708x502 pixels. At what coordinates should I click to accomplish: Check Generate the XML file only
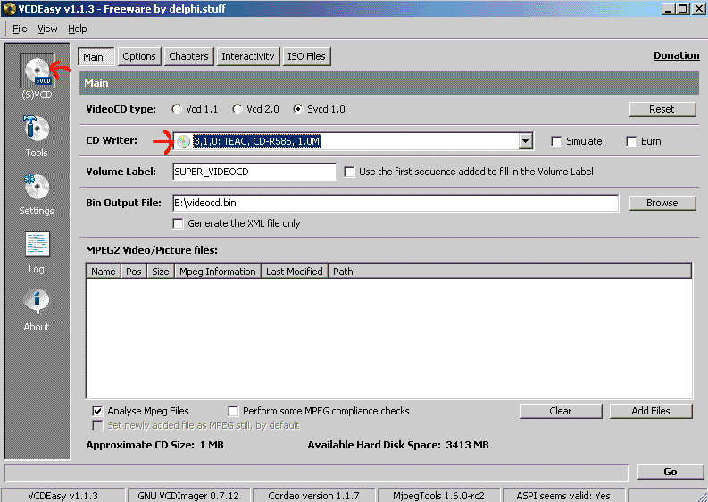click(178, 223)
